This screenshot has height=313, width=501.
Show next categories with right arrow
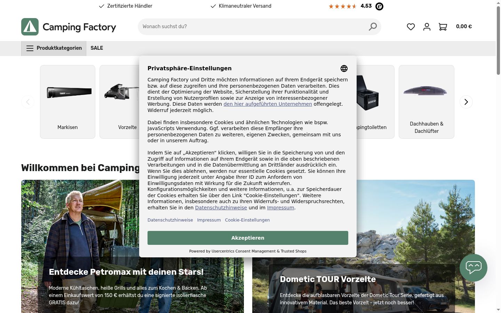(x=466, y=102)
